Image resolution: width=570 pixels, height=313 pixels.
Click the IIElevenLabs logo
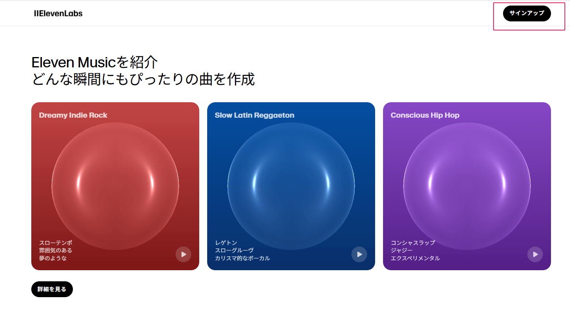(58, 13)
